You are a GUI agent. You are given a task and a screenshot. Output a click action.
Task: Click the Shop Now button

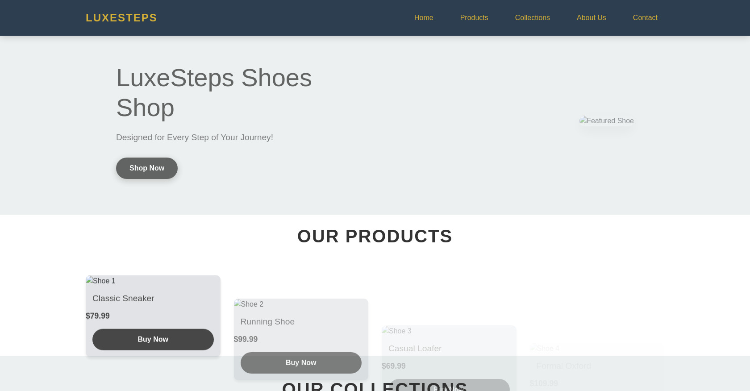click(x=146, y=168)
